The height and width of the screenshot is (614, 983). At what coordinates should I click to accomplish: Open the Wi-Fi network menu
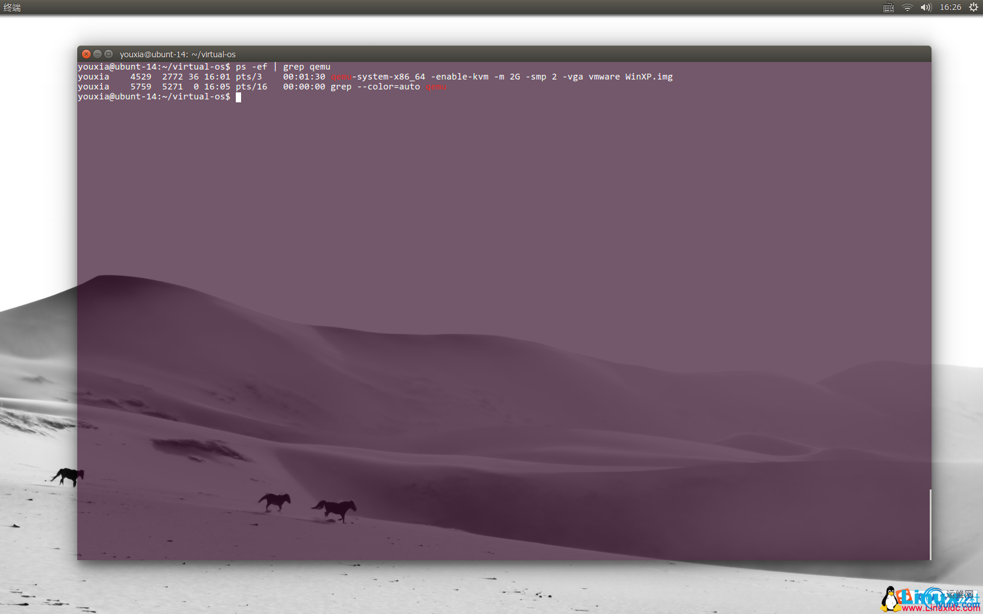point(907,8)
